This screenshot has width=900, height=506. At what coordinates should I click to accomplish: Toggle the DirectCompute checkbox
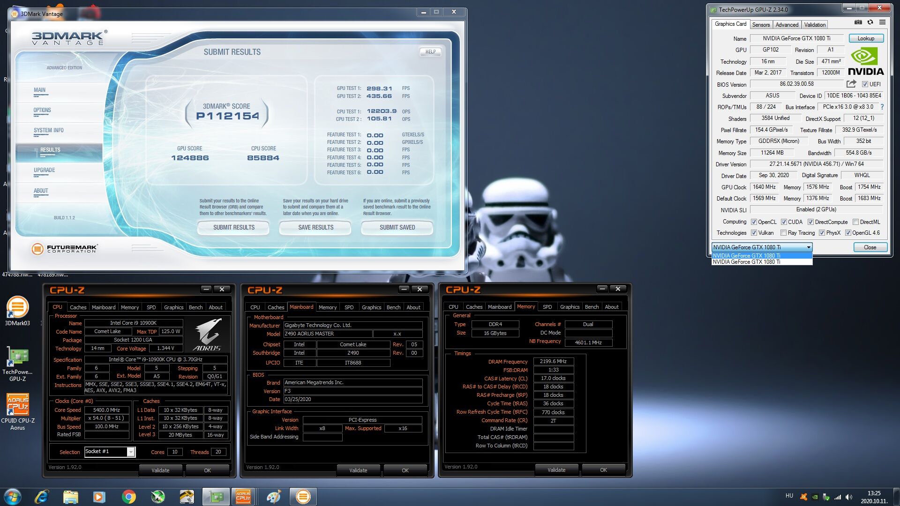(x=810, y=222)
